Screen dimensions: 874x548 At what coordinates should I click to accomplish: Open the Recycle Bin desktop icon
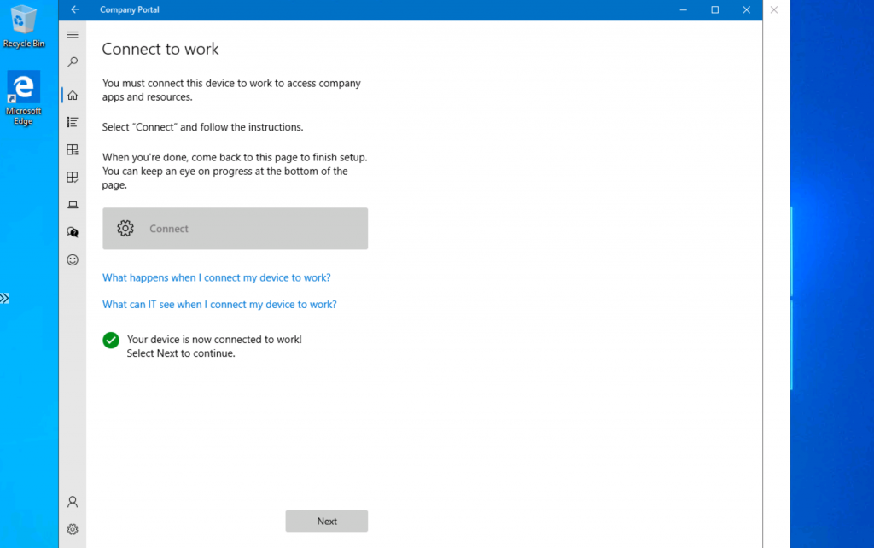(23, 26)
